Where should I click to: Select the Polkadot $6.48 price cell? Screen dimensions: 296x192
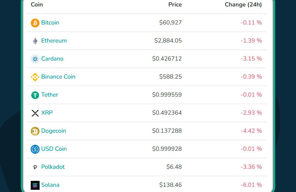pyautogui.click(x=174, y=167)
